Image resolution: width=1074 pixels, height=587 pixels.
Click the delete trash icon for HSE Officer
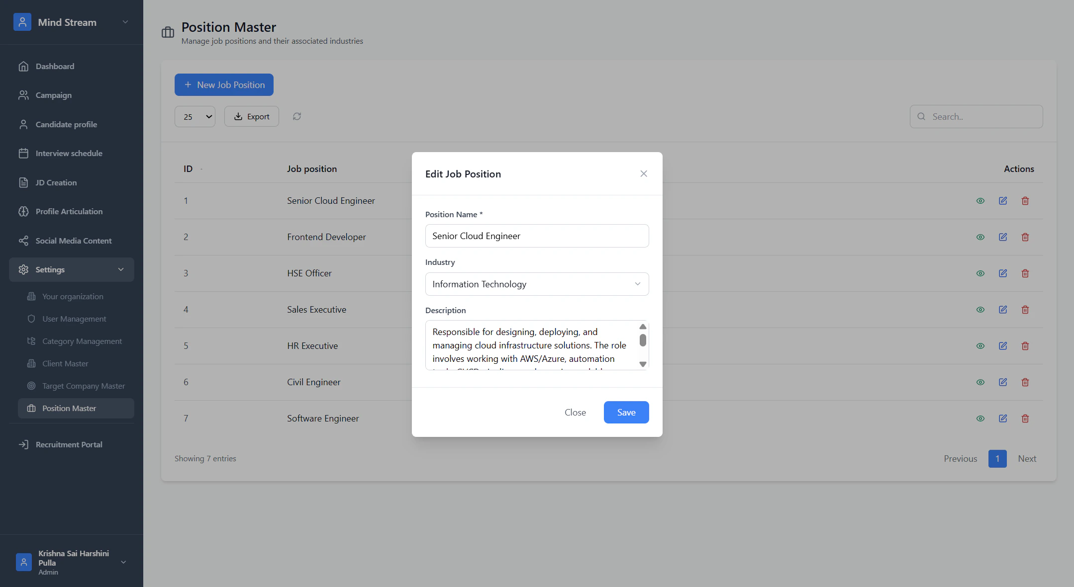(x=1025, y=273)
